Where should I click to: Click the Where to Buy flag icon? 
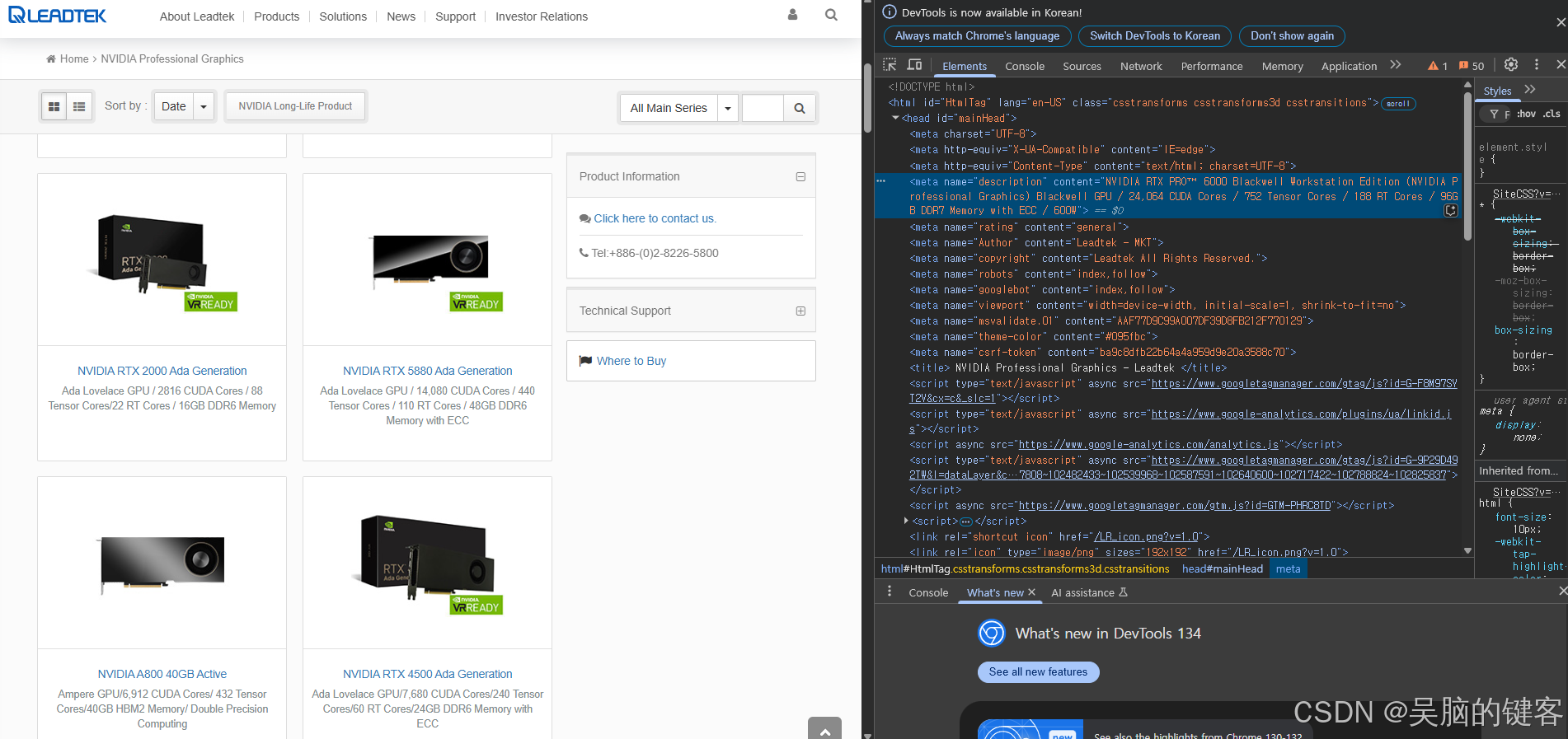[x=585, y=361]
